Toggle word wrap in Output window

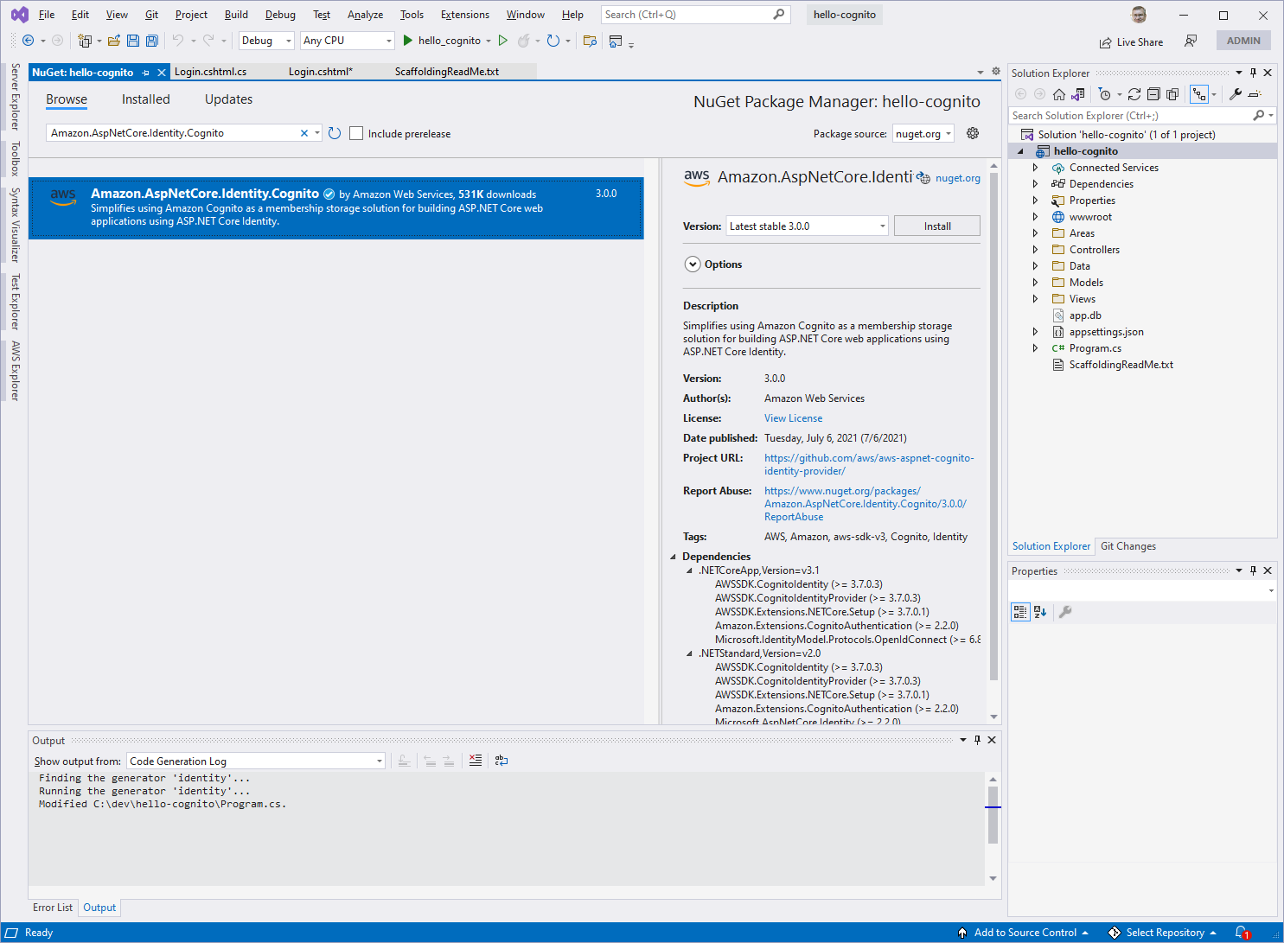coord(501,761)
